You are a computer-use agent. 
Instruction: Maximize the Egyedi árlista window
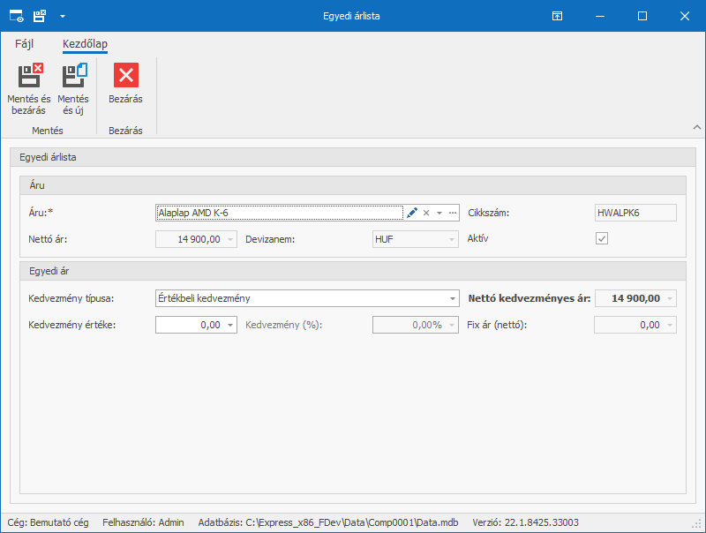click(x=642, y=16)
